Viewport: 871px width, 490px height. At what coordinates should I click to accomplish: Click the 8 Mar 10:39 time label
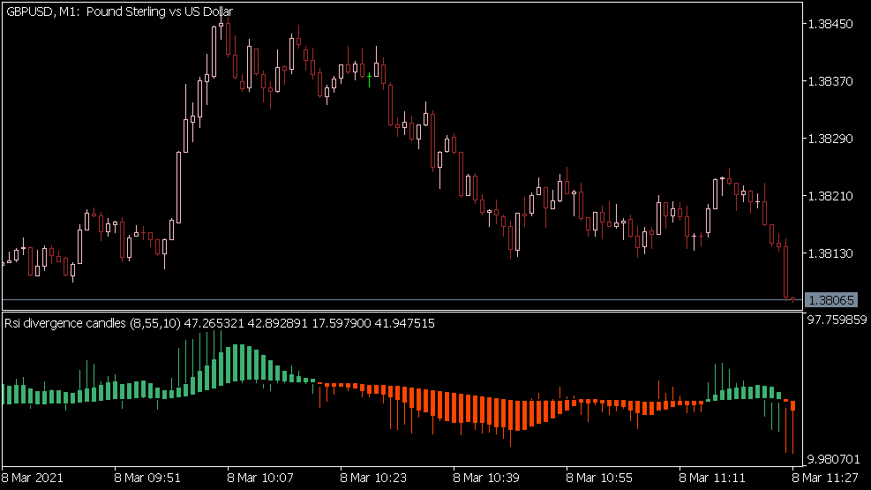pyautogui.click(x=486, y=478)
